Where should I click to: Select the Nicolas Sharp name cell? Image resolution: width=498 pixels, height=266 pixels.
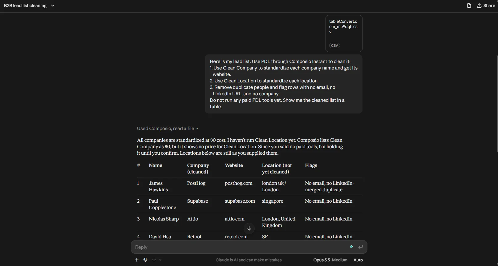coord(164,219)
